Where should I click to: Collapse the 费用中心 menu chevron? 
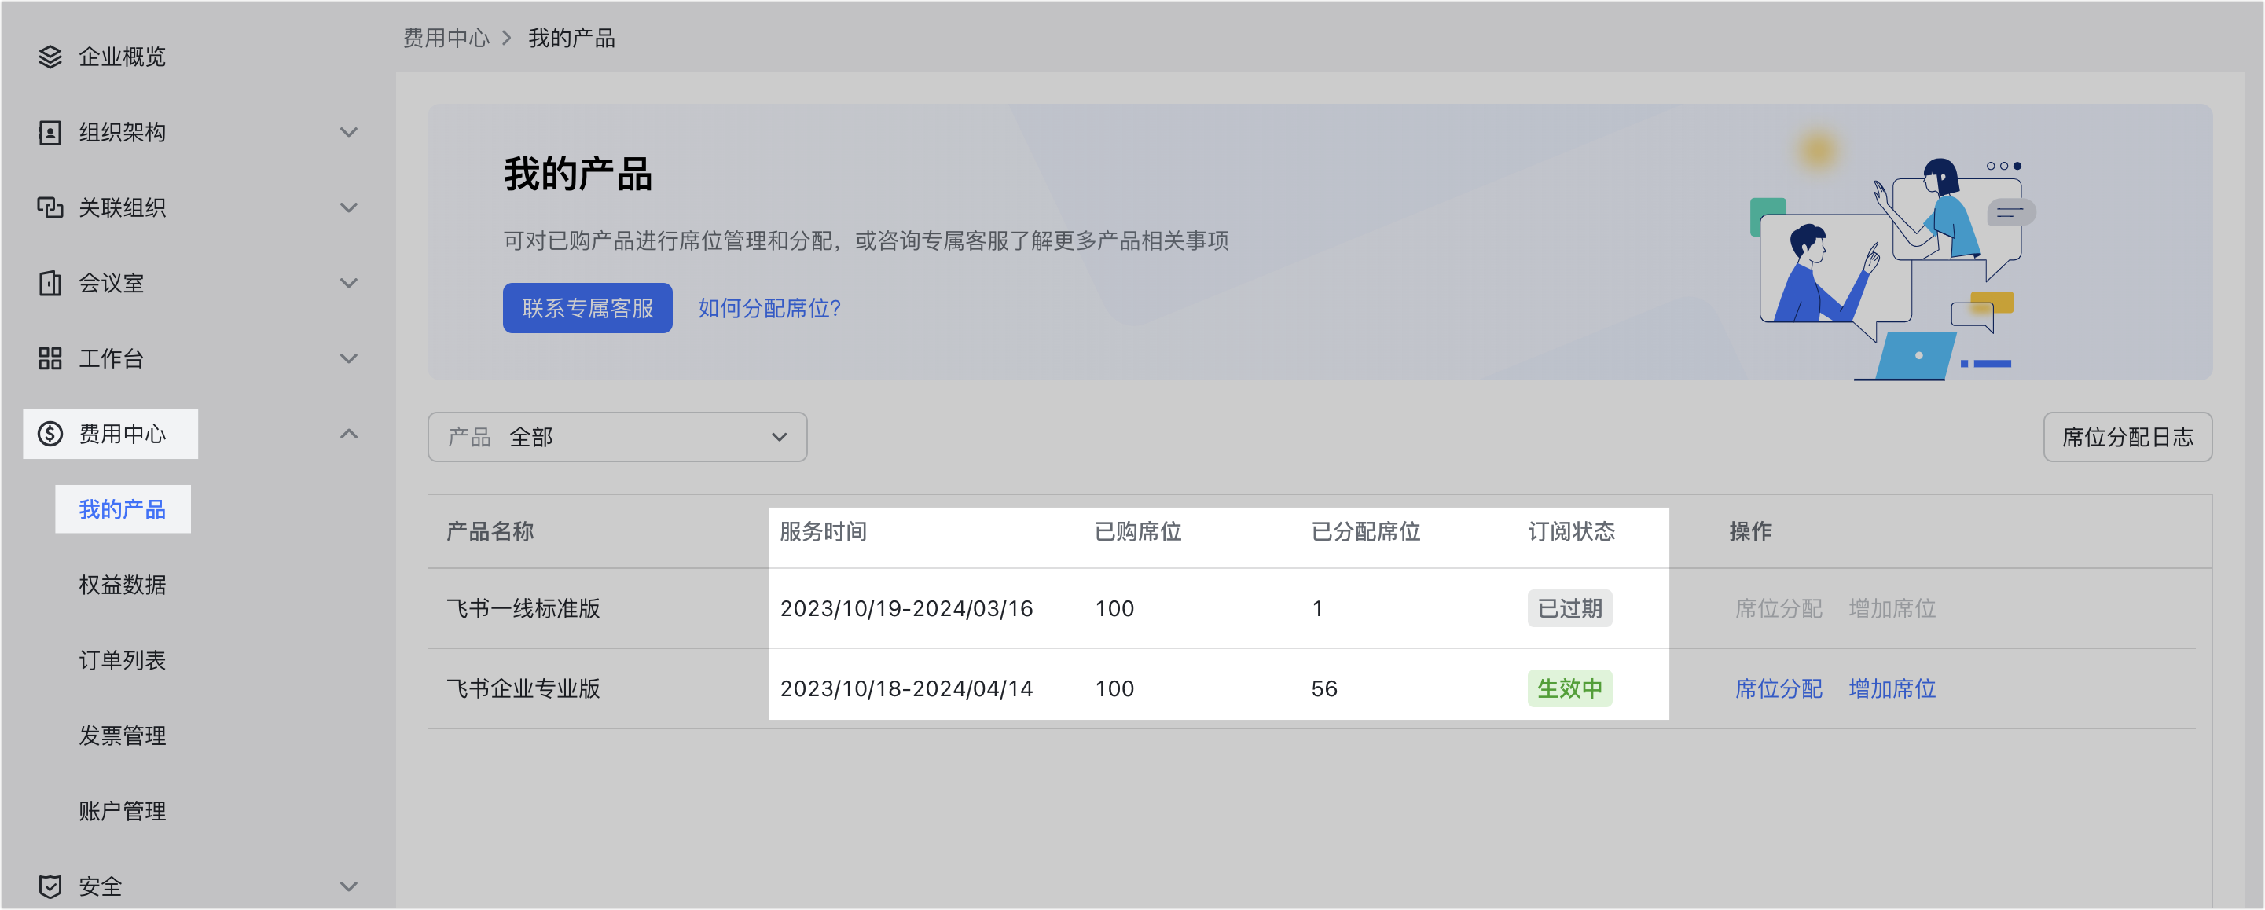(349, 434)
